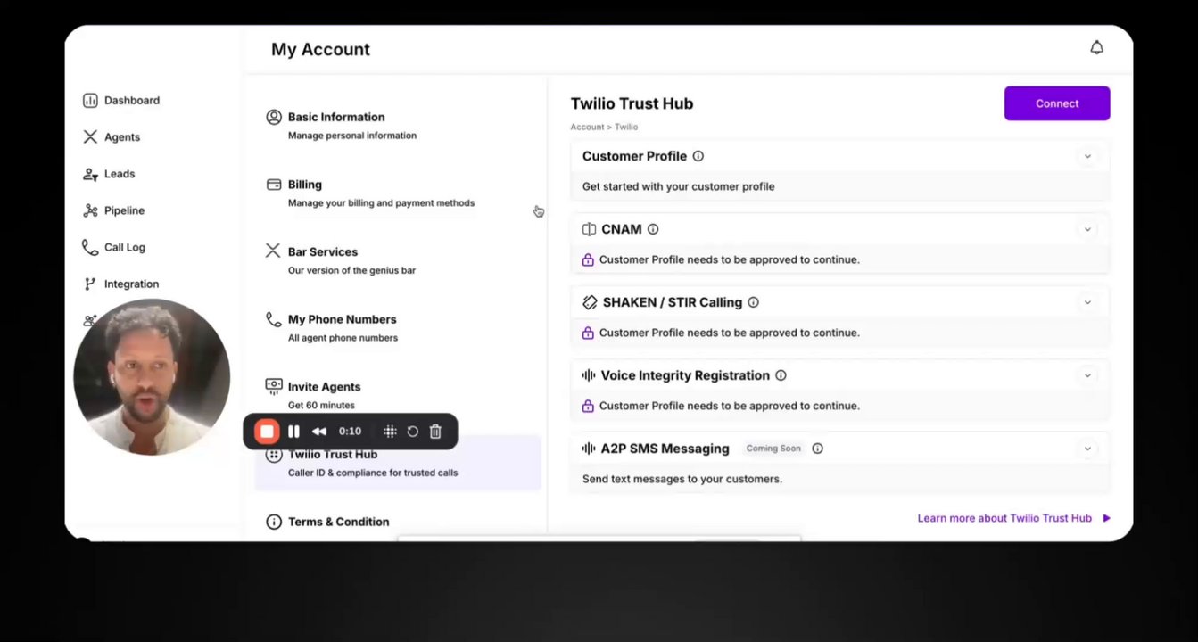Click the lock icon under SHAKEN / STIR Calling
Screen dimensions: 1198x642
[588, 333]
